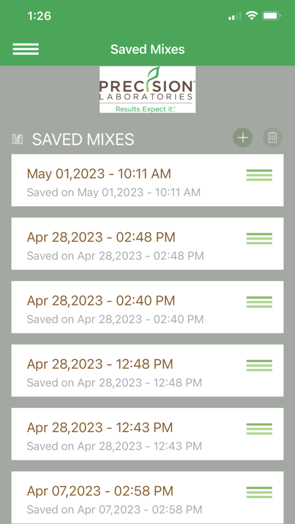This screenshot has width=295, height=524.
Task: Tap the green menu icon on the 12:48 PM mix
Action: [x=259, y=365]
